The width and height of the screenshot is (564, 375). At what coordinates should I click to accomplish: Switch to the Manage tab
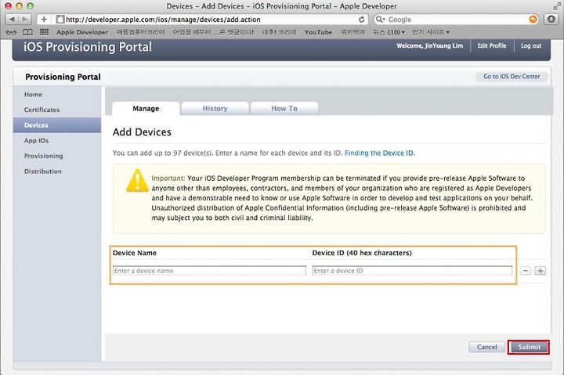click(146, 109)
